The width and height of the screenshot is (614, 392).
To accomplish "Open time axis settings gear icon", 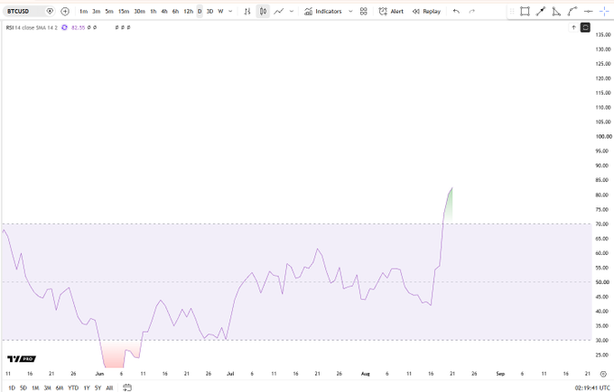I will [603, 374].
